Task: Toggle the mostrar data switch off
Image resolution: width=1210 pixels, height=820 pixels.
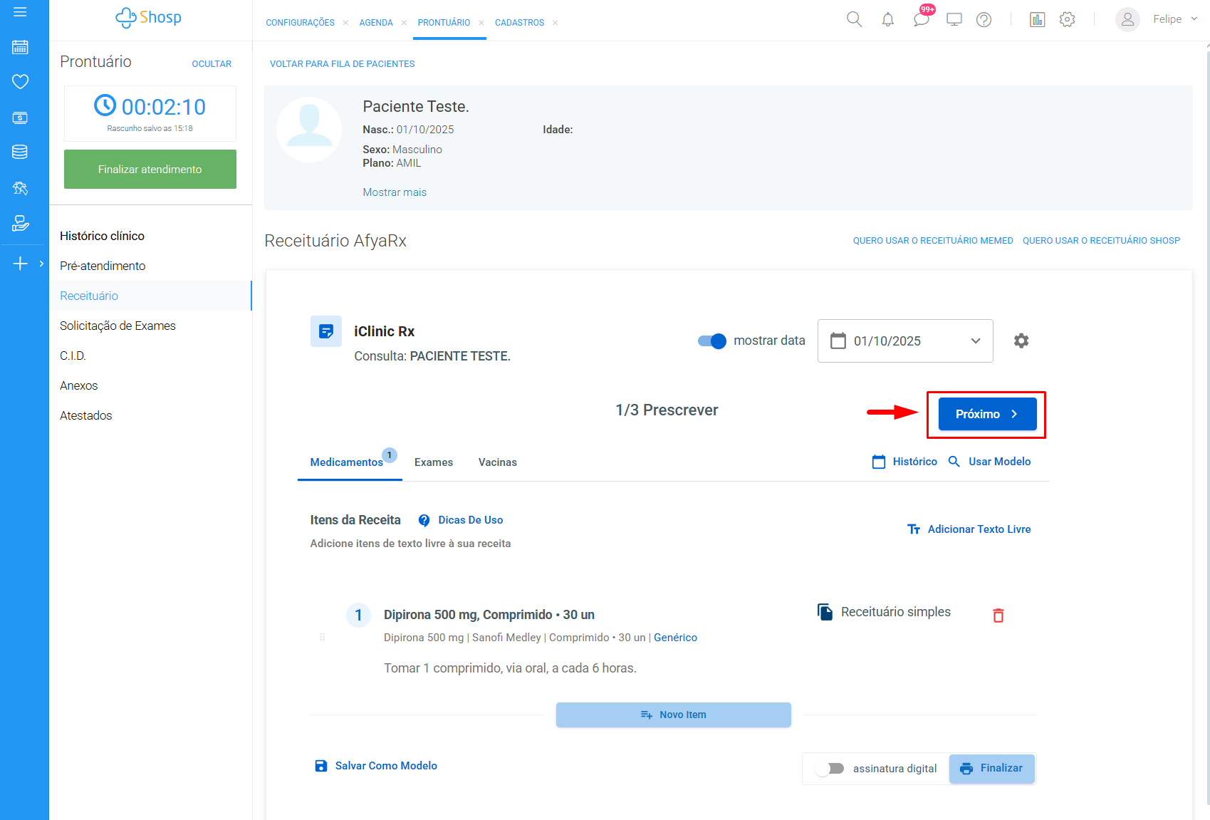Action: (x=711, y=341)
